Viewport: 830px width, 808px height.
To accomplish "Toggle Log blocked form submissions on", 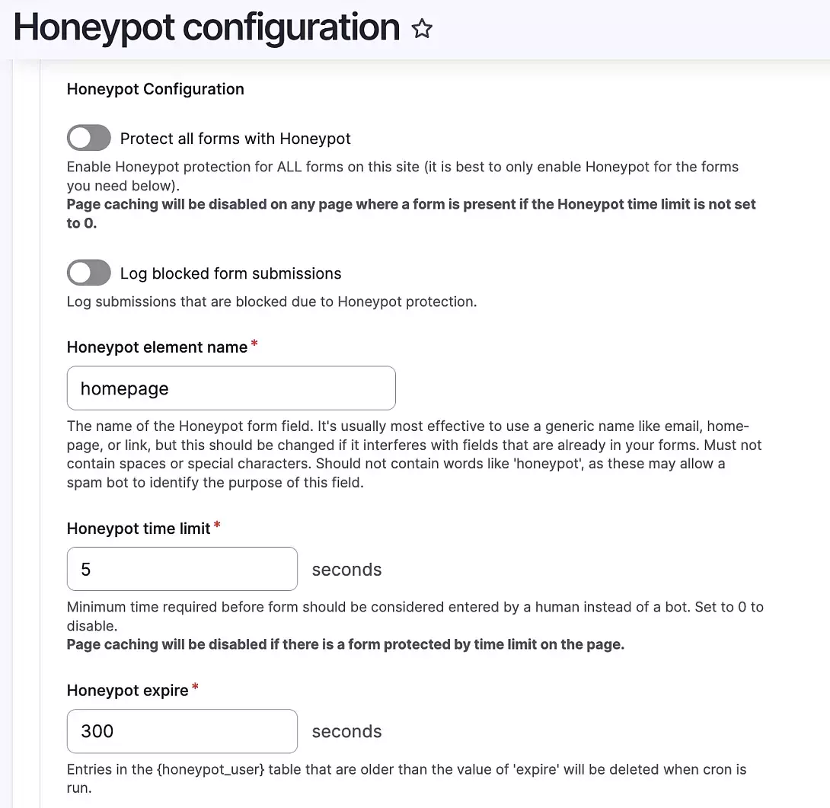I will tap(88, 273).
